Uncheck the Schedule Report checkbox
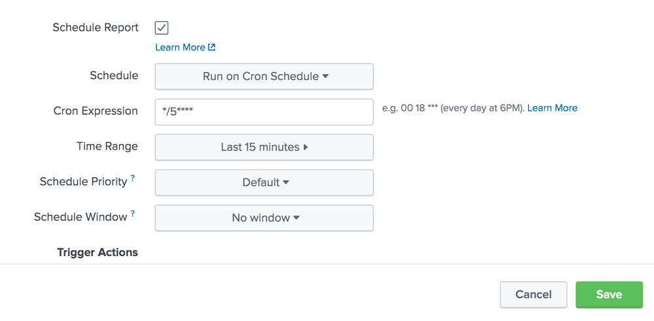 coord(162,28)
